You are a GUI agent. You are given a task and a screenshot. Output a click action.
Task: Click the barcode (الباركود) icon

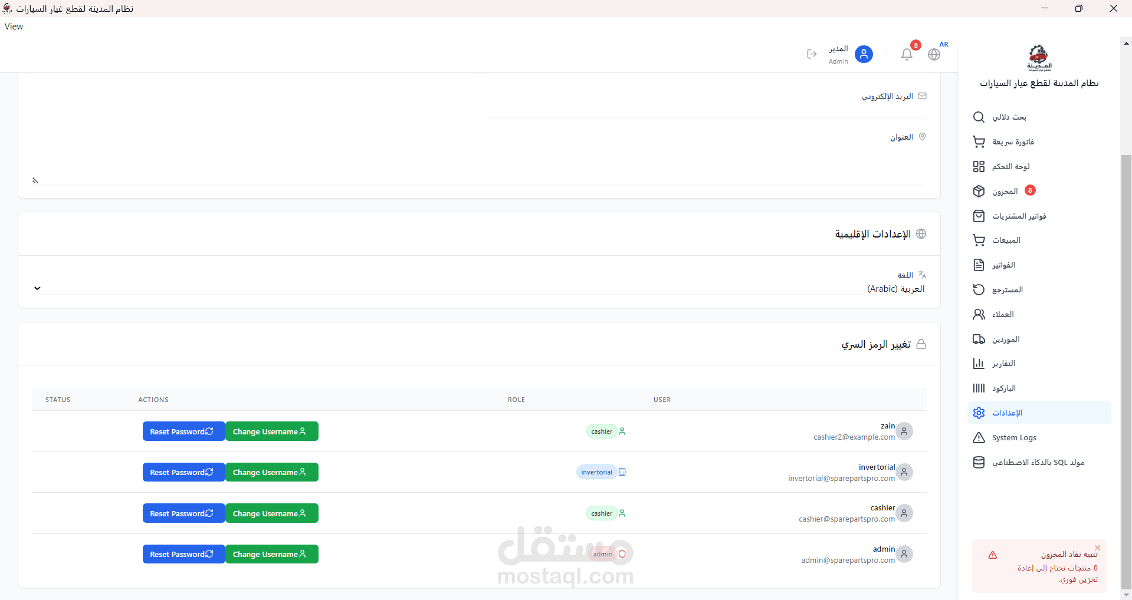tap(979, 388)
